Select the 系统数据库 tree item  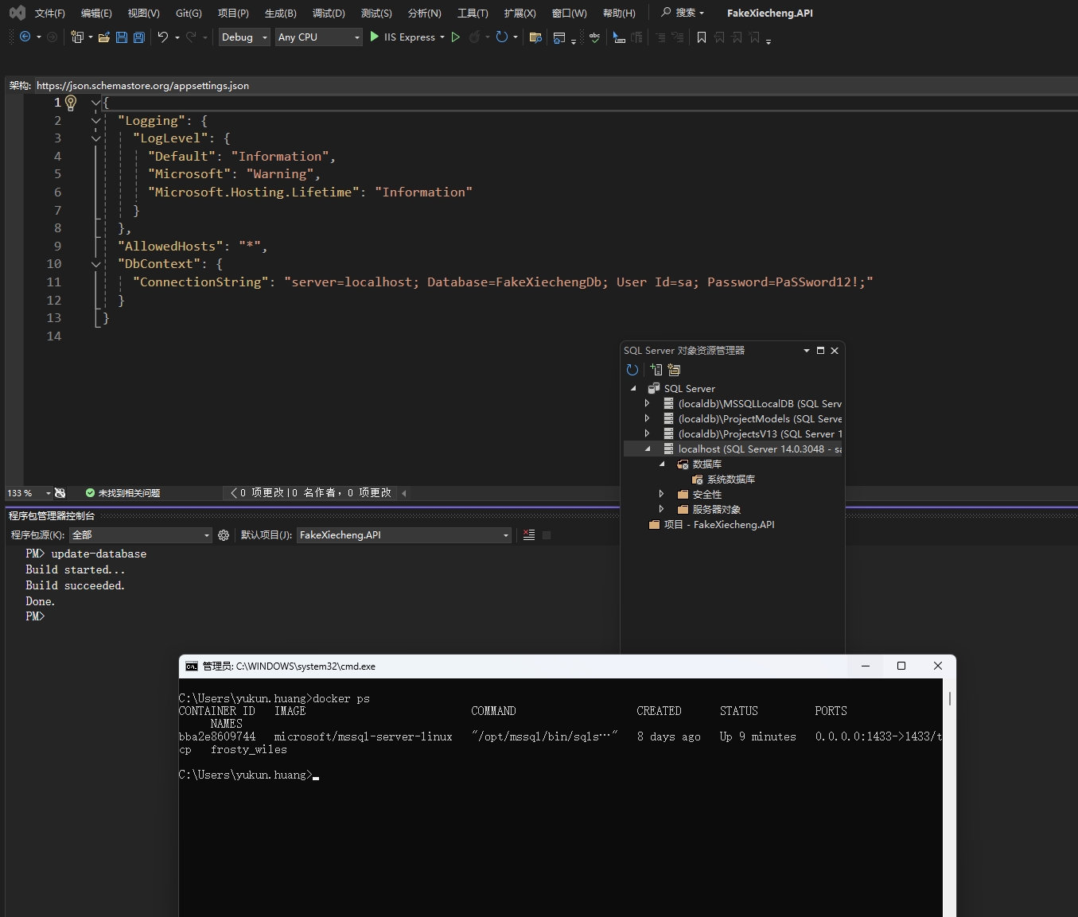(723, 480)
